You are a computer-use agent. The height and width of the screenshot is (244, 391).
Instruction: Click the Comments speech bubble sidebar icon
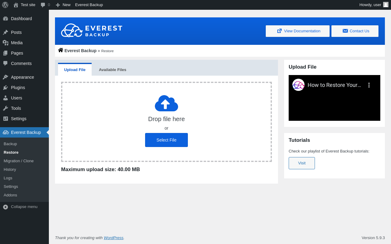tap(5, 63)
